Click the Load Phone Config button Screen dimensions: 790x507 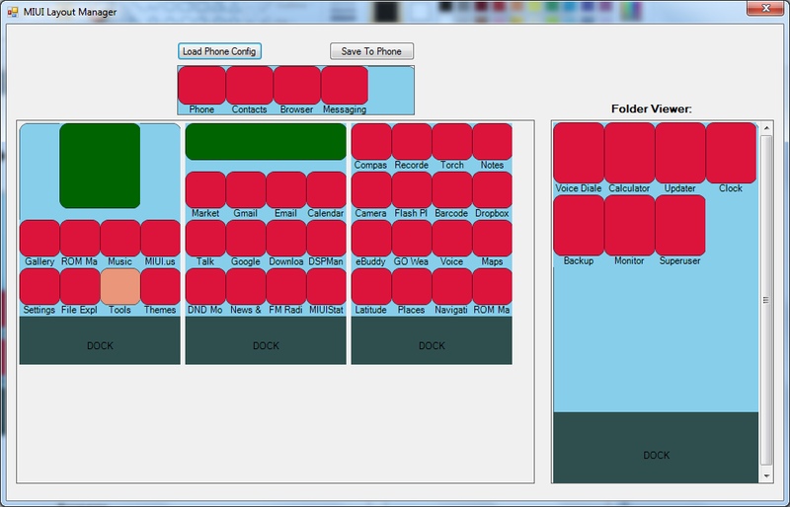[220, 51]
